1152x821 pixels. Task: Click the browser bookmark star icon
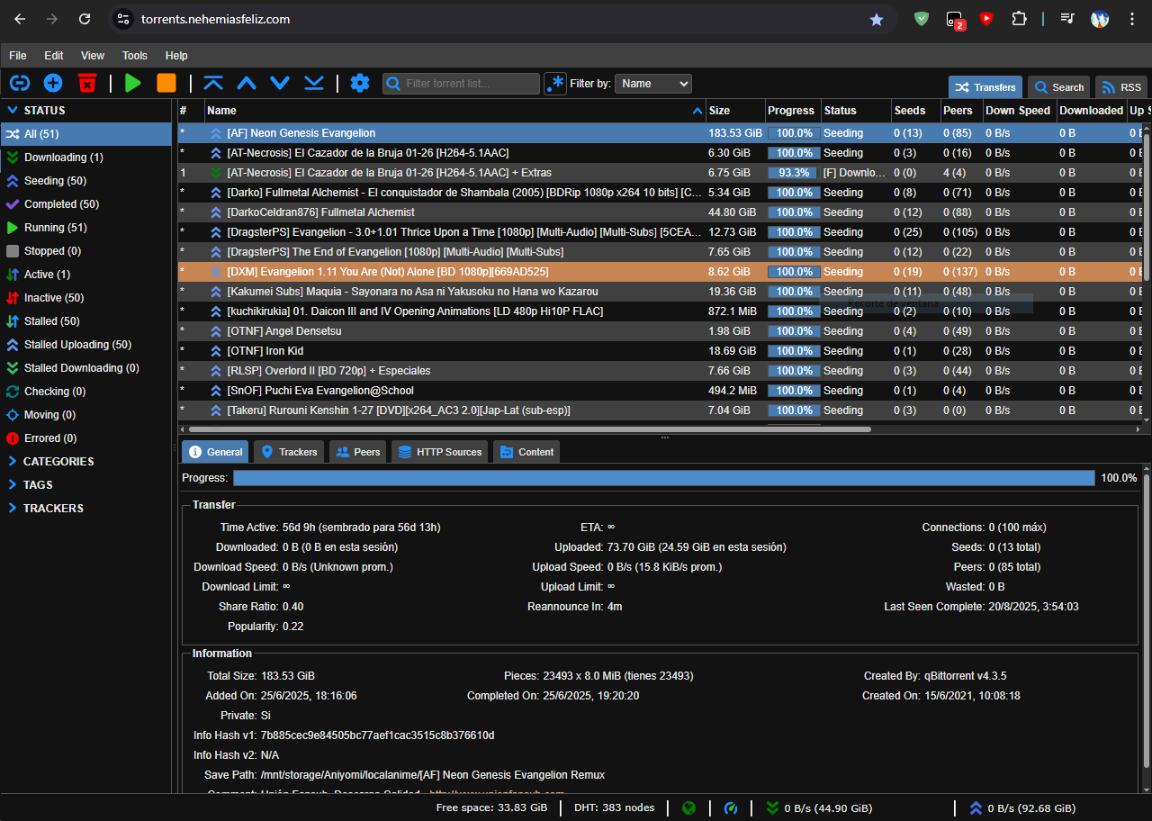877,19
